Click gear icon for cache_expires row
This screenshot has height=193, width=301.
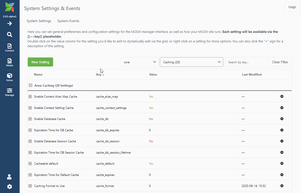(x=282, y=175)
